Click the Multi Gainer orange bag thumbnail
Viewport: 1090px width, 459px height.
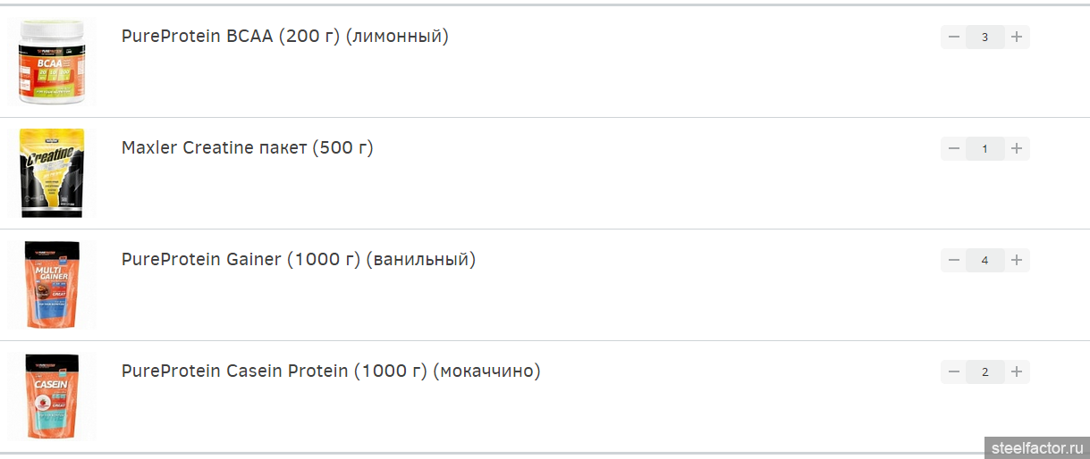(52, 285)
